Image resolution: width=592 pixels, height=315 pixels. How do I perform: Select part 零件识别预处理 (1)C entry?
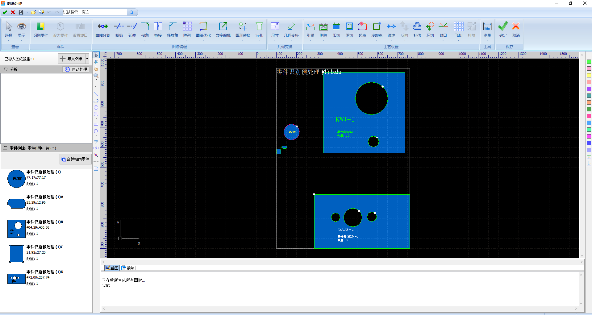[46, 253]
